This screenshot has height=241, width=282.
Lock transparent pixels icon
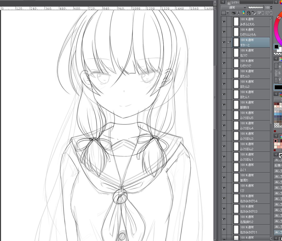pyautogui.click(x=254, y=13)
